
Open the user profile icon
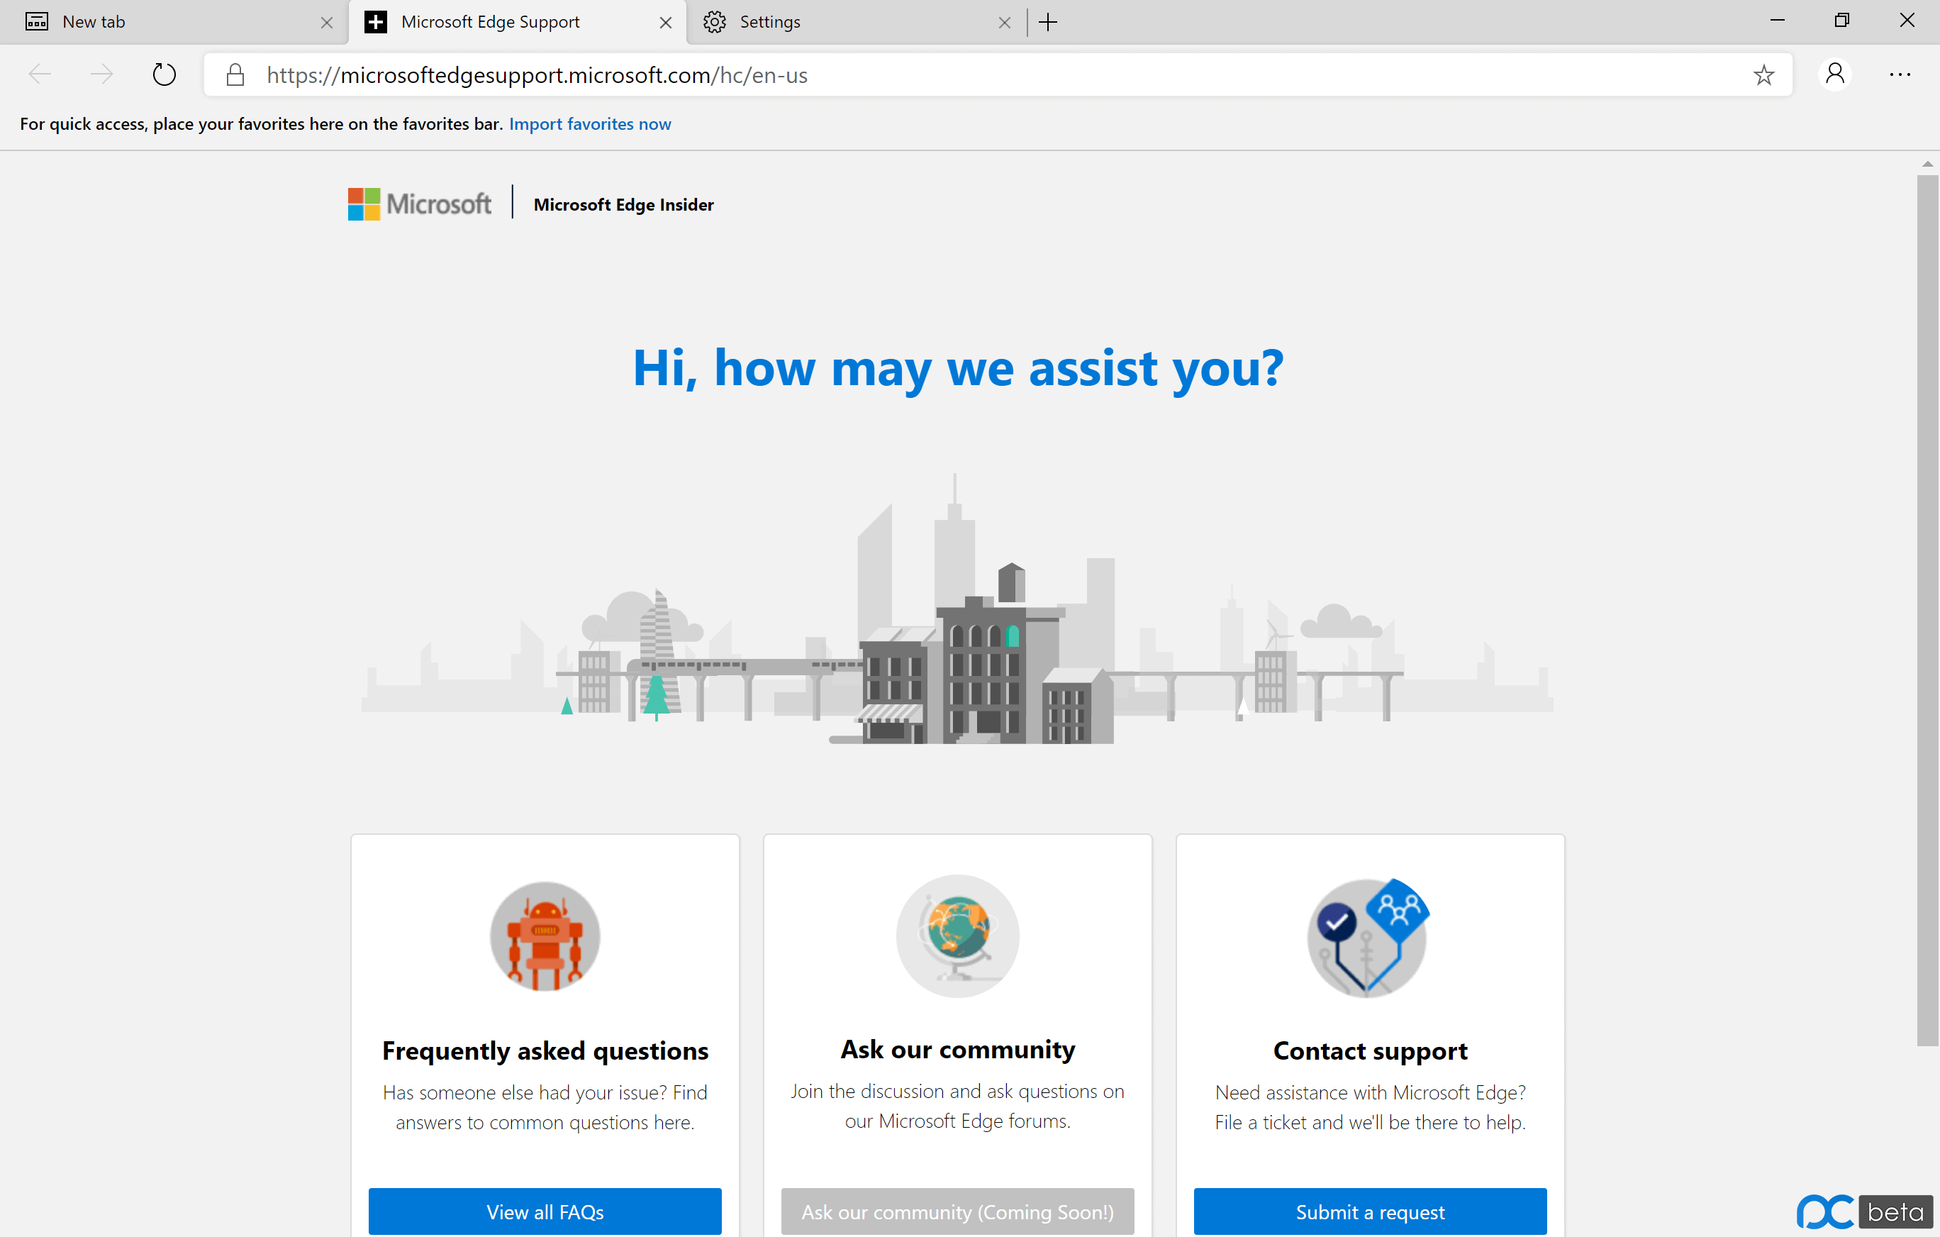click(1835, 75)
